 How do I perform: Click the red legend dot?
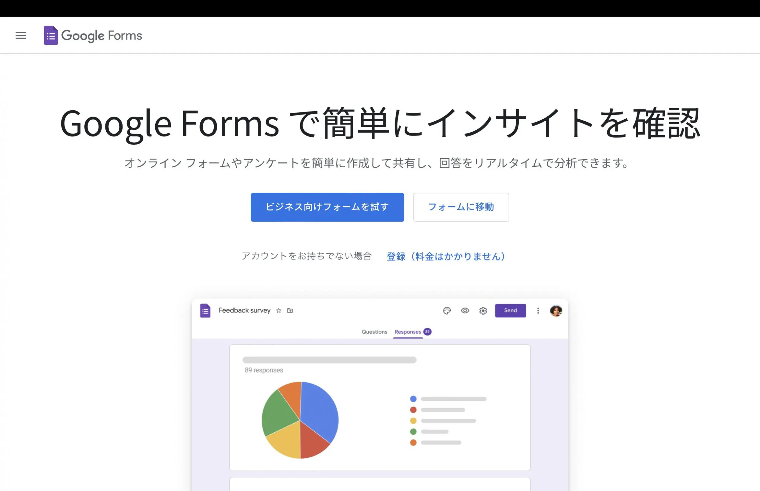(413, 410)
